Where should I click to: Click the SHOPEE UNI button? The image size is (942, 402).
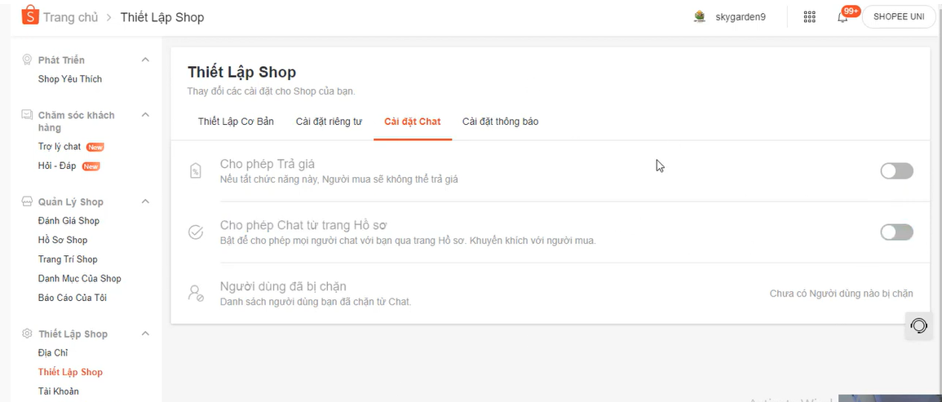pos(898,17)
